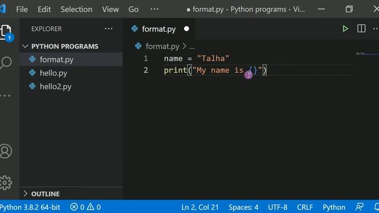Click Ln 2, Col 21 go-to-line indicator
This screenshot has width=379, height=213.
[200, 207]
